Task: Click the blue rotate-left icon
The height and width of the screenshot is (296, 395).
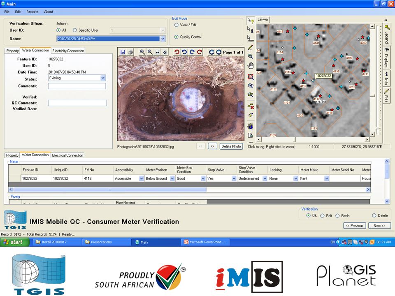Action: click(184, 52)
